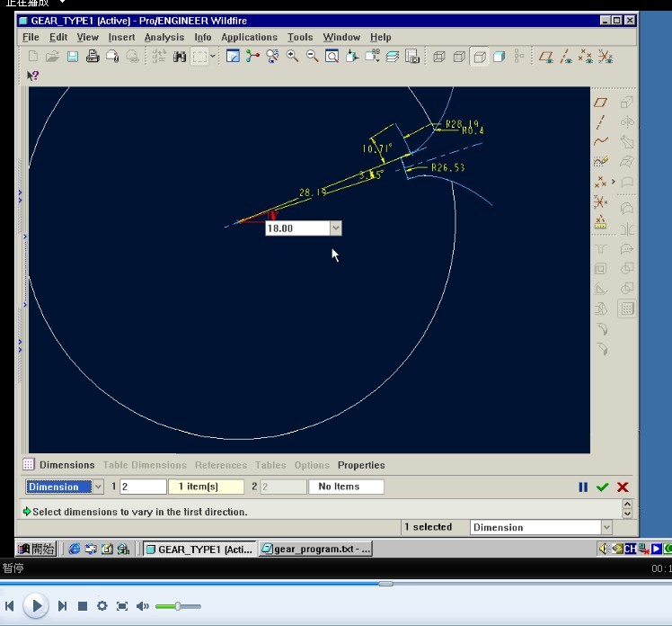The width and height of the screenshot is (672, 626).
Task: Click the Datum curve tool in right toolbar
Action: point(600,141)
